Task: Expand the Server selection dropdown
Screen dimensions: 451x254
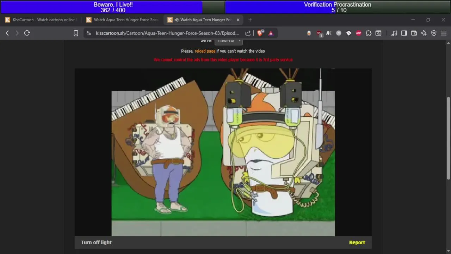Action: click(229, 41)
